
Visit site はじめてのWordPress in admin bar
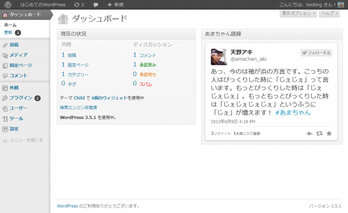[43, 4]
